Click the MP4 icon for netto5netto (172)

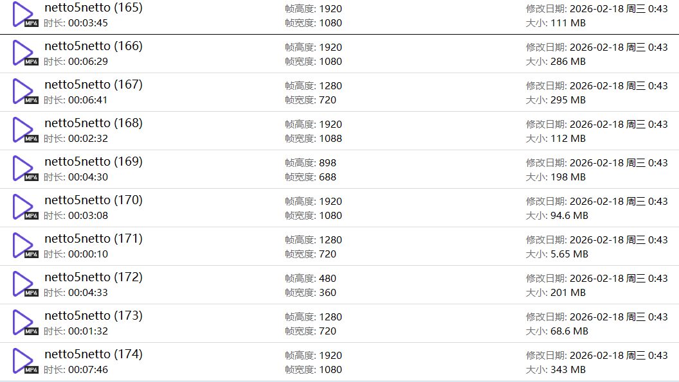point(24,284)
